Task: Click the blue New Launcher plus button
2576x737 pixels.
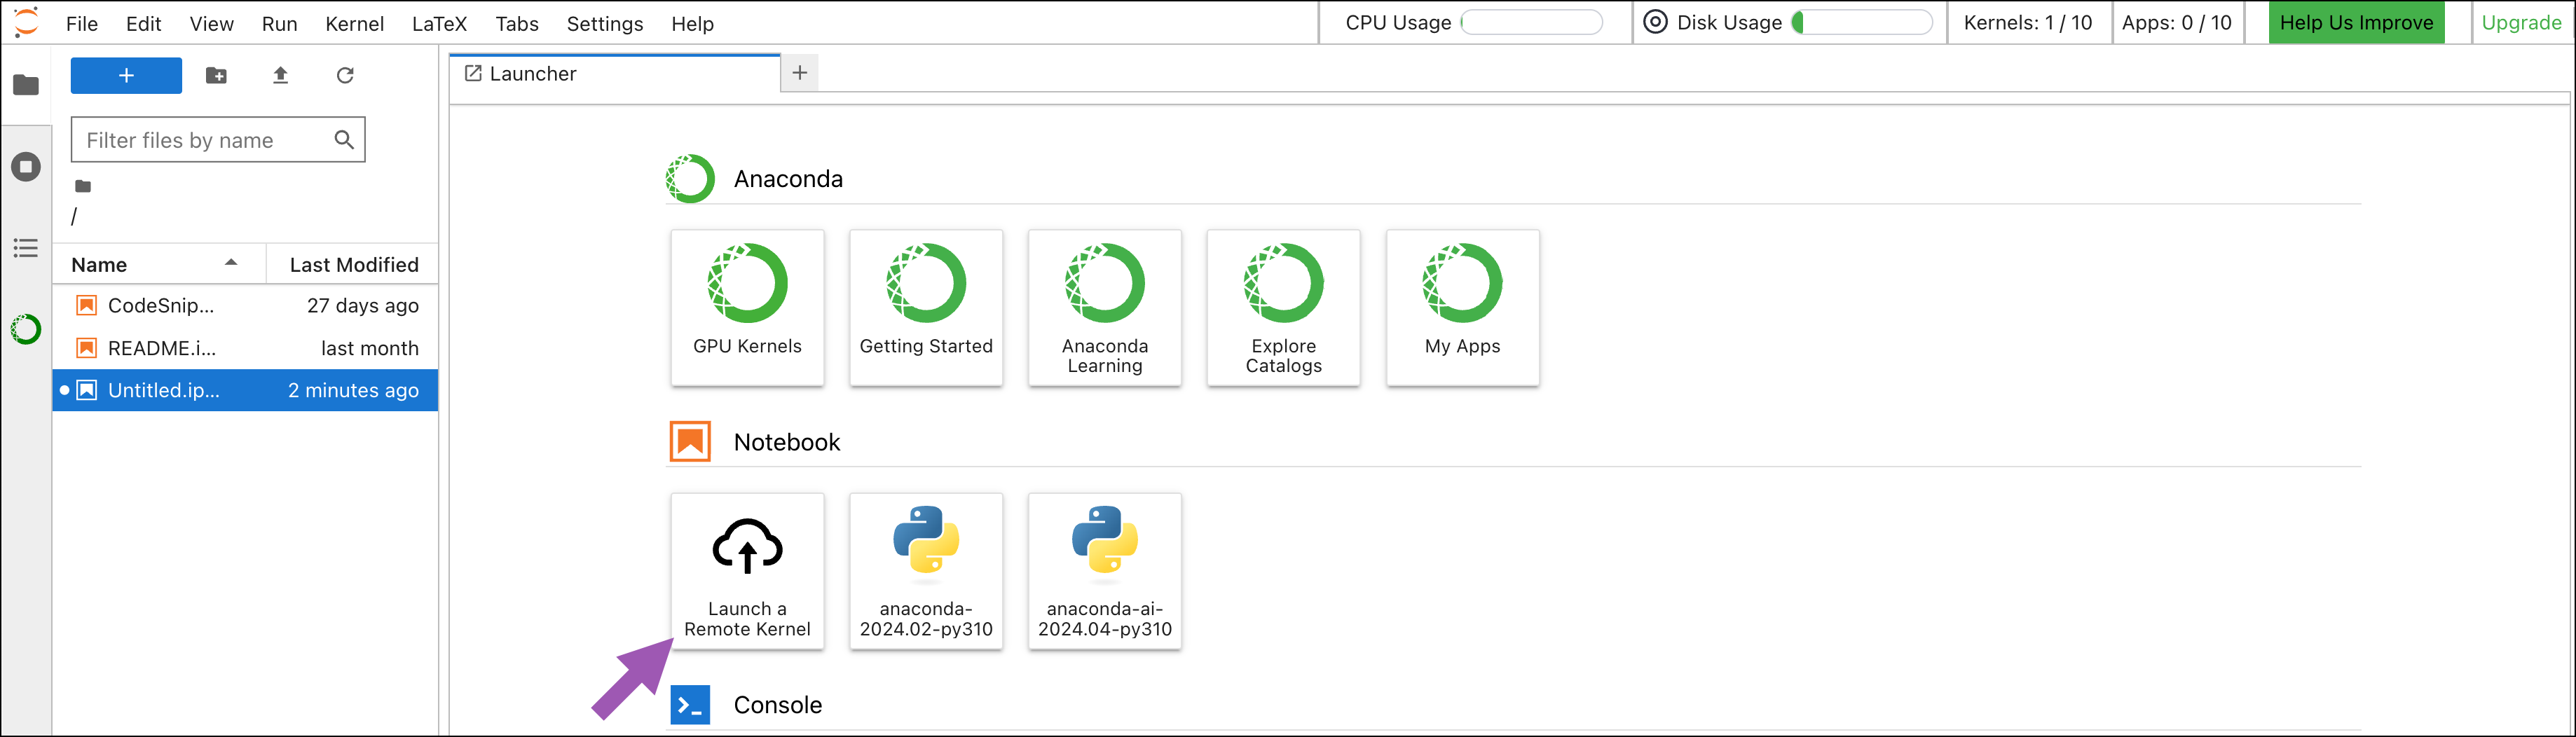Action: 126,76
